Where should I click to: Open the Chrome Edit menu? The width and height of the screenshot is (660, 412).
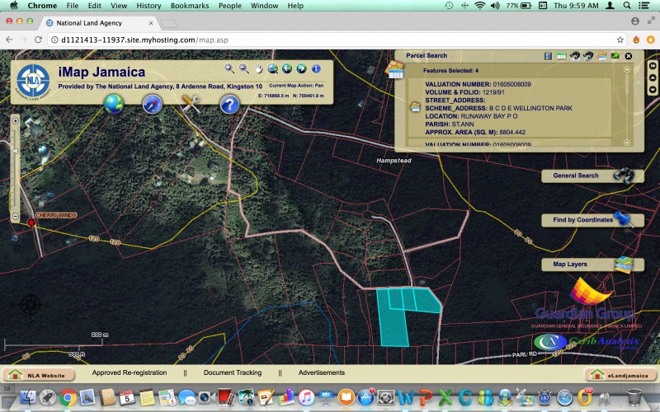tap(94, 6)
